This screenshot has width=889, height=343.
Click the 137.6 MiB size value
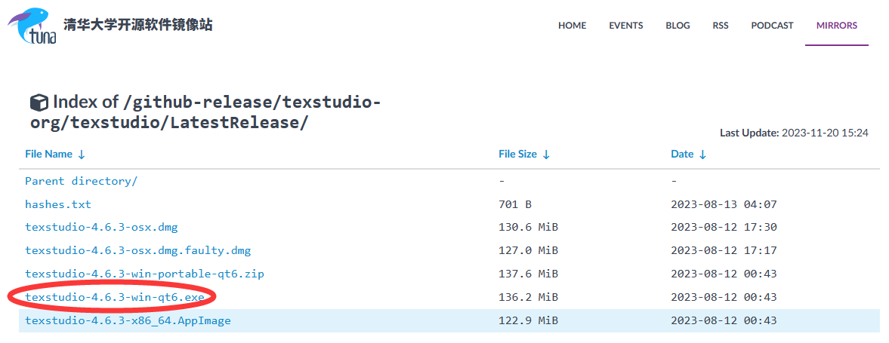click(x=528, y=274)
